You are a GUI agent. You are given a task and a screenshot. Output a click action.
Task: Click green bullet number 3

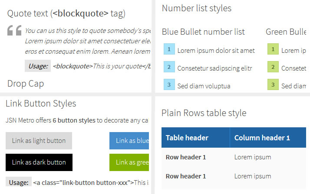(x=273, y=84)
